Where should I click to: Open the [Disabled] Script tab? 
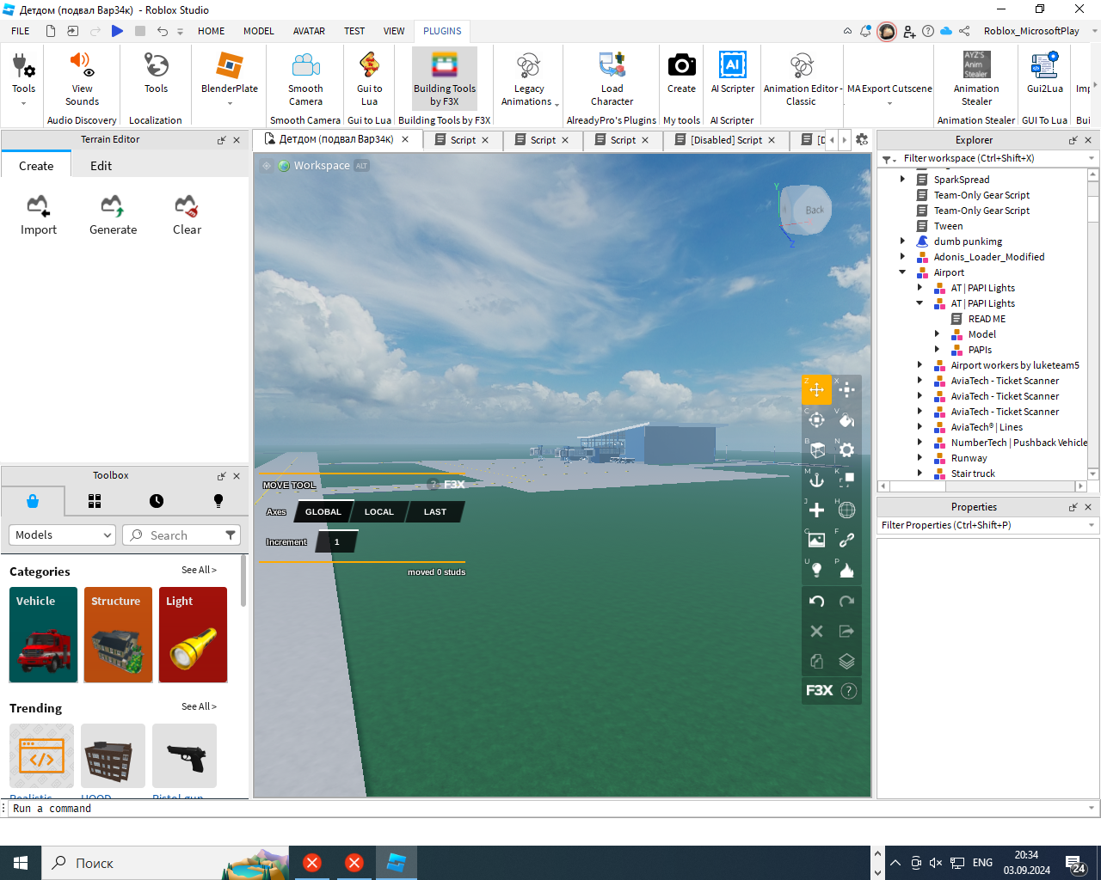[726, 140]
